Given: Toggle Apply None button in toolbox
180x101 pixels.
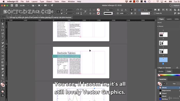Looking at the screenshot, I should click(x=3, y=92).
